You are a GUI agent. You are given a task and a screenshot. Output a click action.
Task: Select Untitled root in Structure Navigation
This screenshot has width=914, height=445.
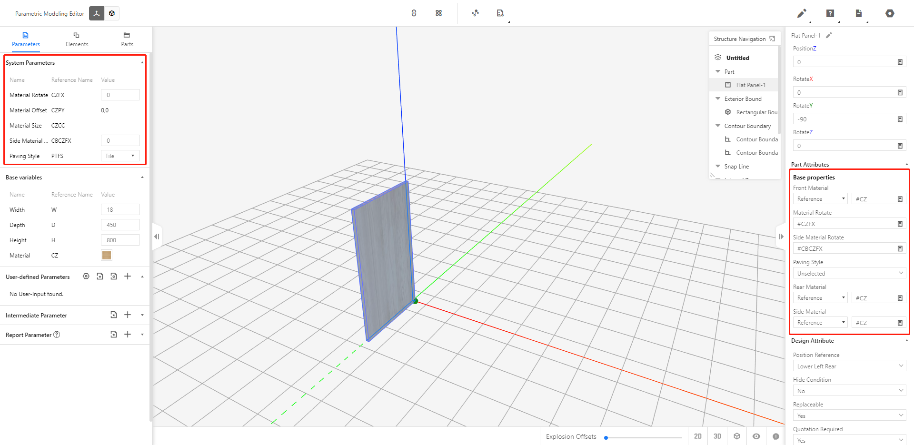point(737,58)
